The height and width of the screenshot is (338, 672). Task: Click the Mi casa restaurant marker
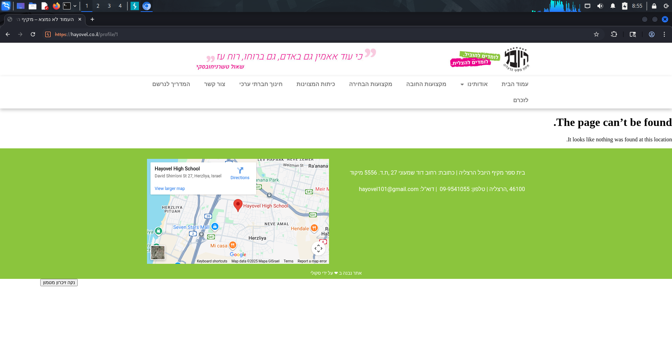click(x=233, y=245)
